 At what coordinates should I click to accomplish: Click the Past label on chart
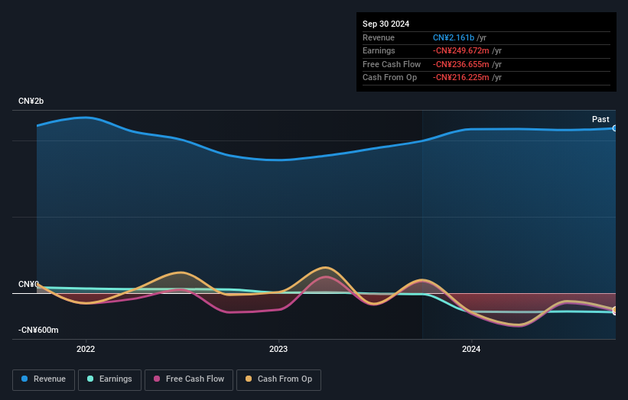[600, 119]
